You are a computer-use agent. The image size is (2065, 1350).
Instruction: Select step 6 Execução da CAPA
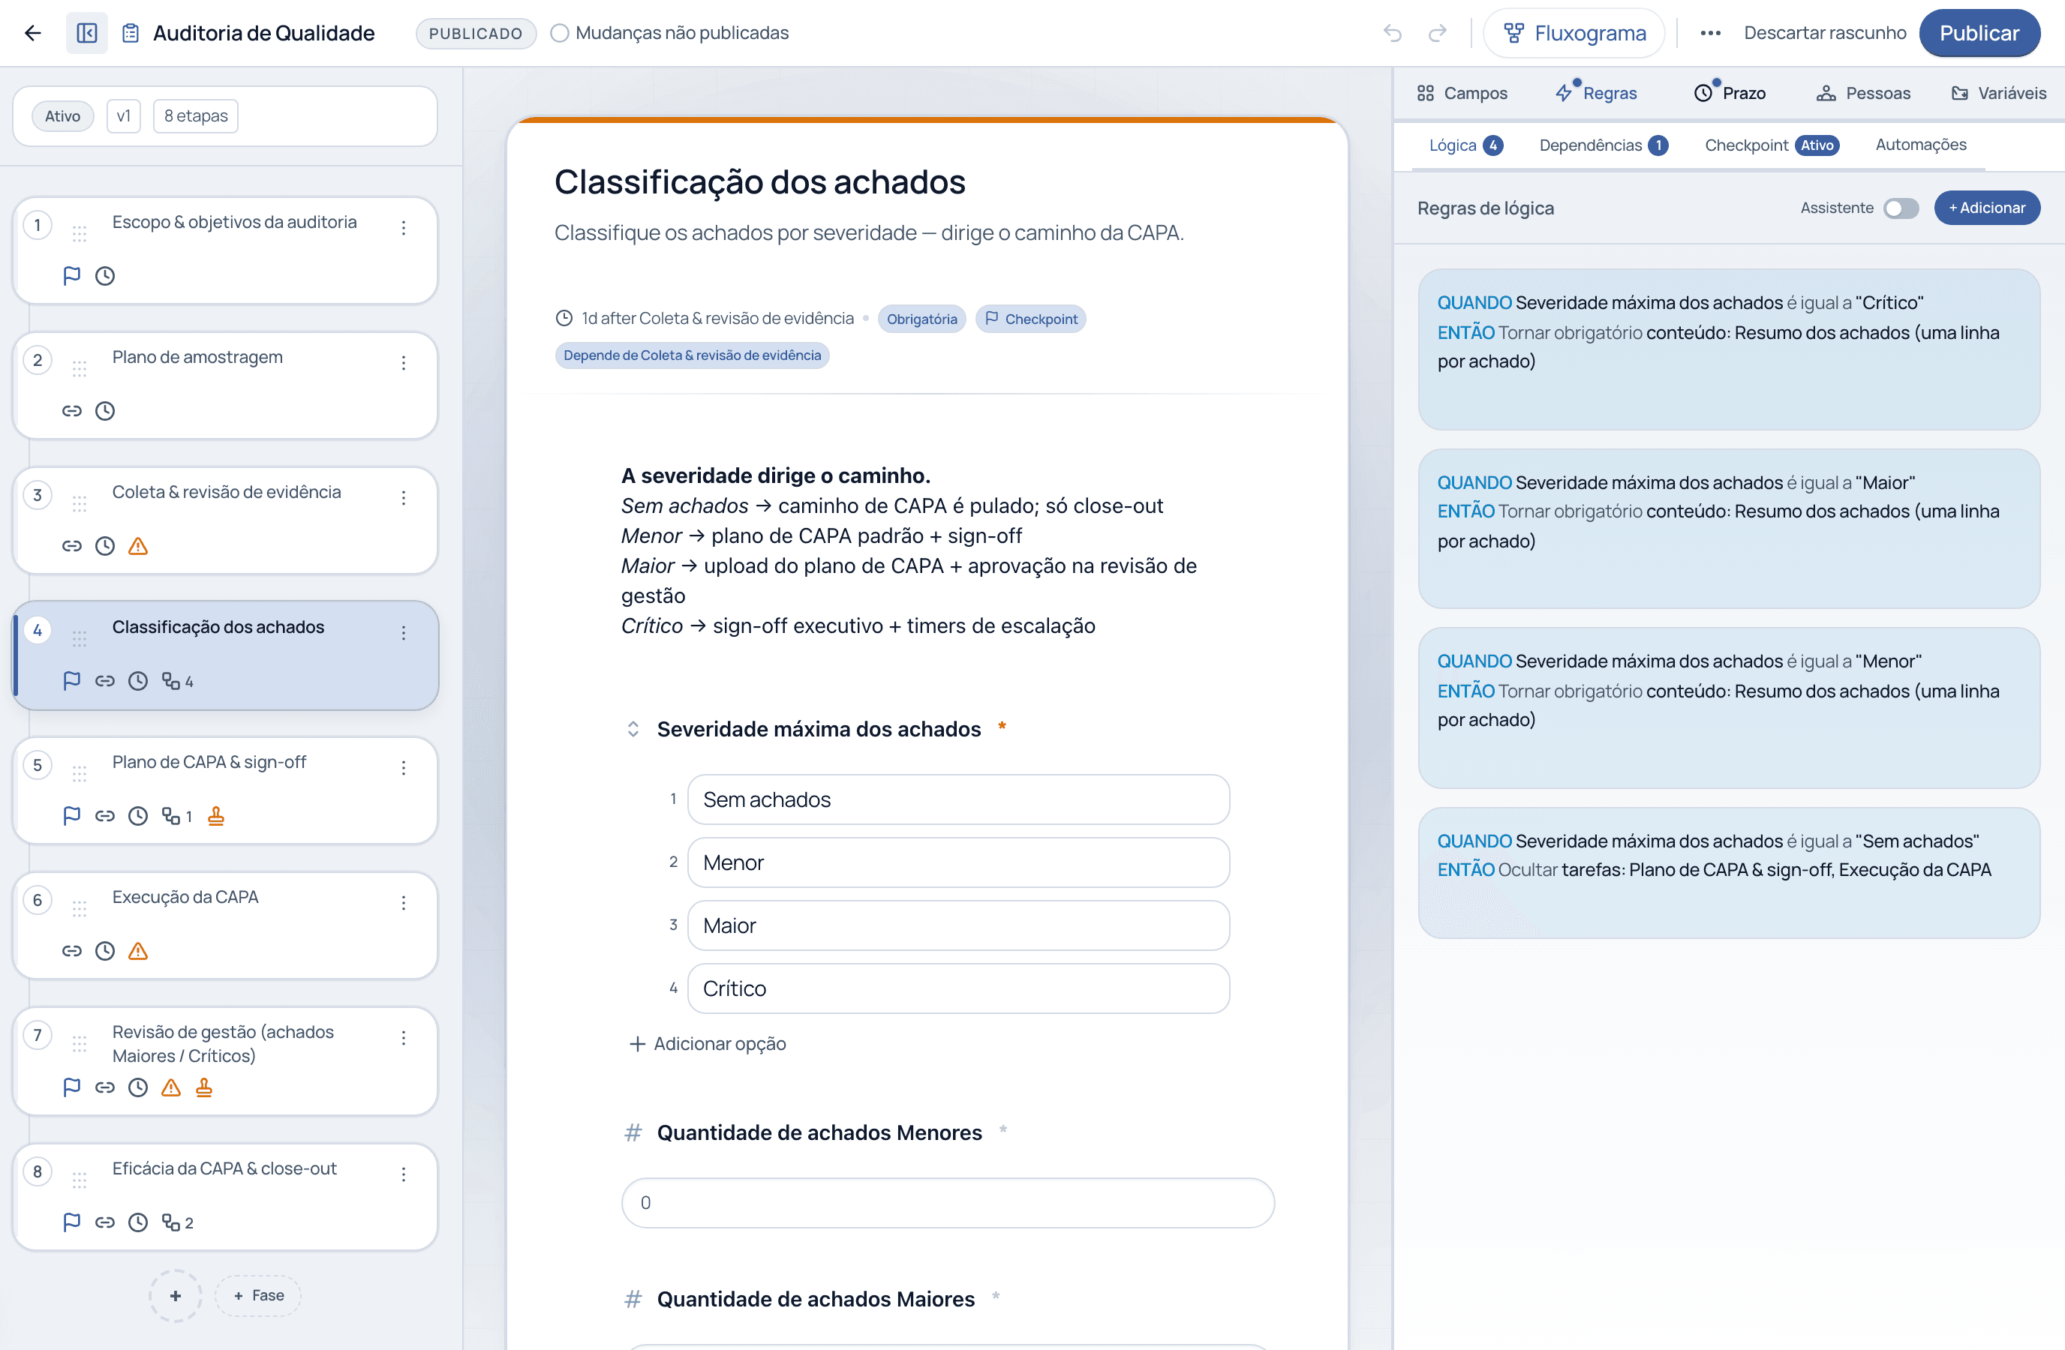point(226,925)
